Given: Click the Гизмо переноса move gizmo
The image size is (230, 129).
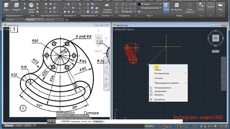Looking at the screenshot, I should tap(190, 8).
